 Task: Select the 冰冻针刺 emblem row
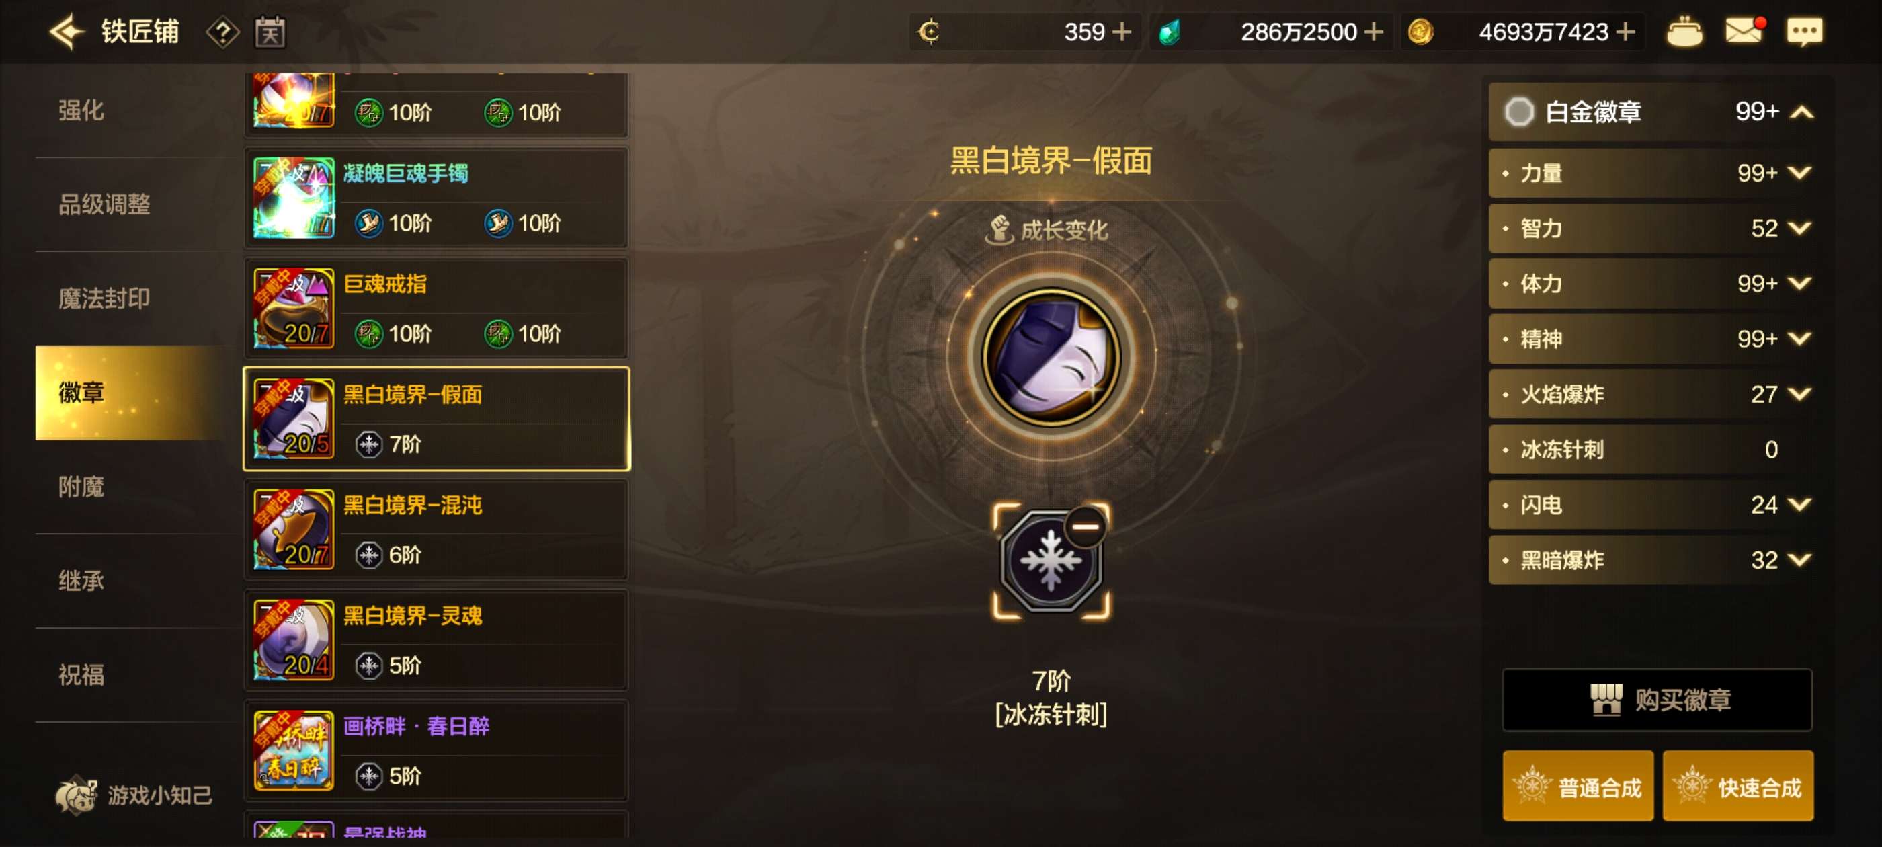tap(1651, 449)
